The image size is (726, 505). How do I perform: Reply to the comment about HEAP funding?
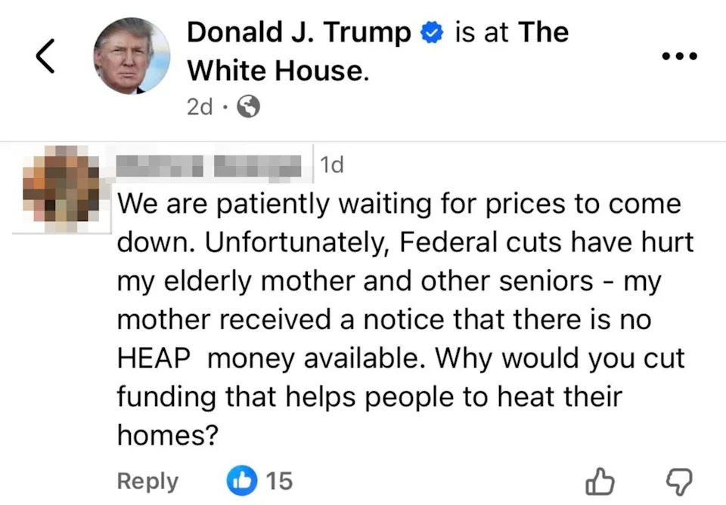147,481
